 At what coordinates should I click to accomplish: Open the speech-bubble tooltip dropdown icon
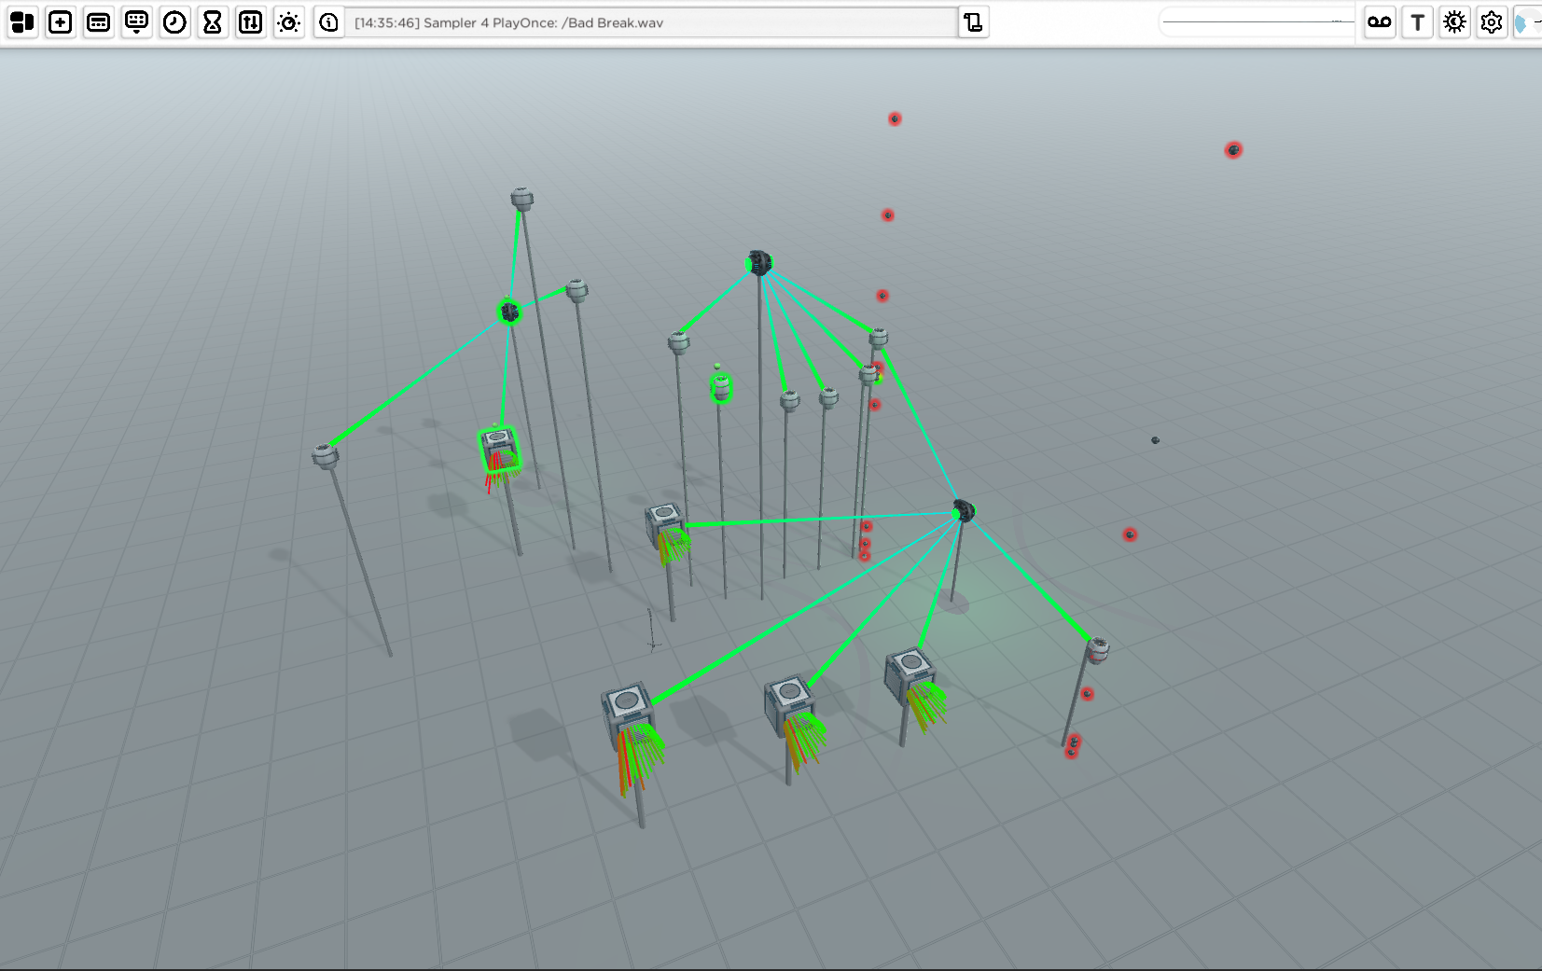click(x=136, y=22)
